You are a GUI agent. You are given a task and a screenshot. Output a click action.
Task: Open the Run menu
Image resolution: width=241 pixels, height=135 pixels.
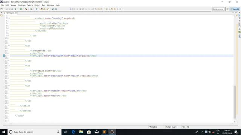click(44, 5)
